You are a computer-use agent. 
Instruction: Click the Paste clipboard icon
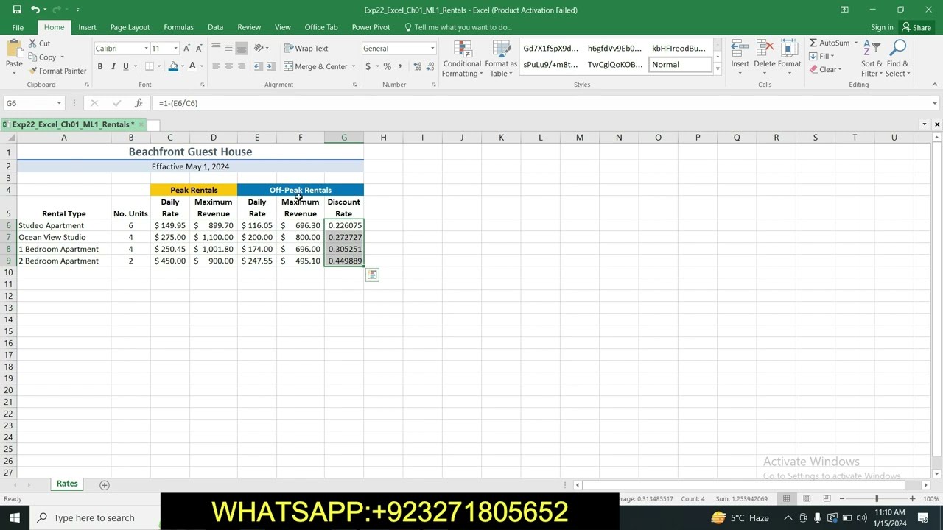14,50
